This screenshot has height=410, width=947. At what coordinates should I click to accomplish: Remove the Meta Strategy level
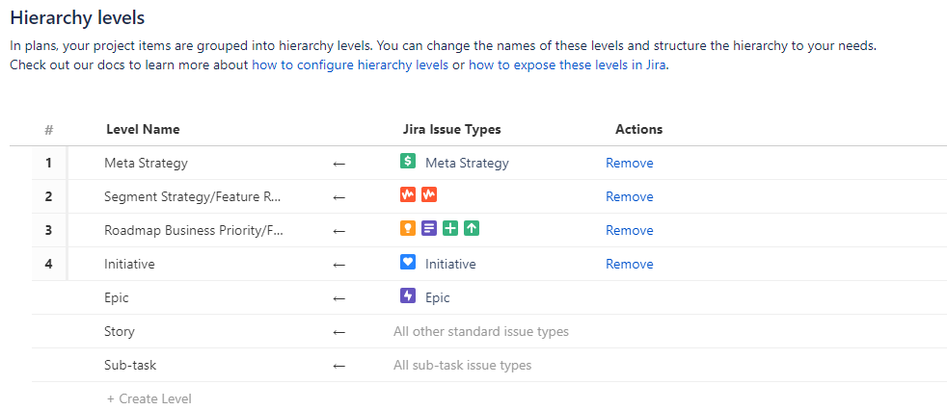tap(629, 164)
